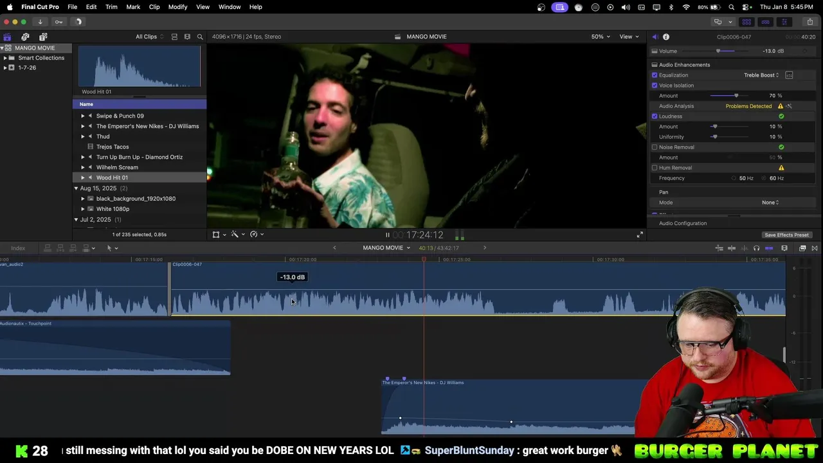823x463 pixels.
Task: Toggle clip appearance in browser
Action: click(x=174, y=37)
